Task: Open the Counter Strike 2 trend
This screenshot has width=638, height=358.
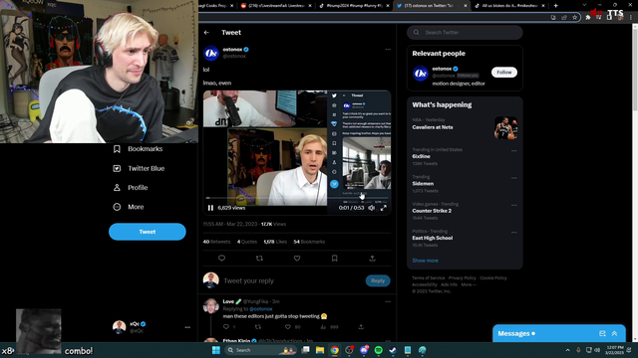Action: click(432, 211)
